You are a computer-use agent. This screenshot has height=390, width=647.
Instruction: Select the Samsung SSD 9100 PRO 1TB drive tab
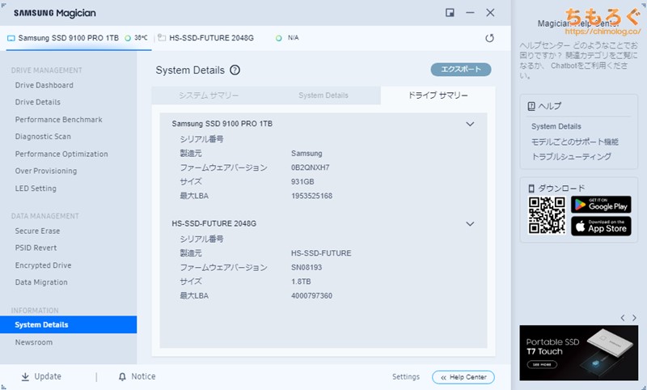click(78, 38)
